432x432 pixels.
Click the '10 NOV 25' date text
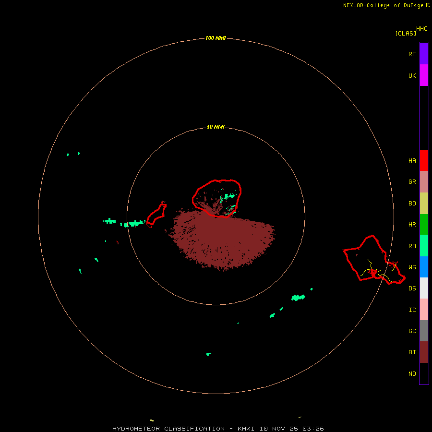279,429
